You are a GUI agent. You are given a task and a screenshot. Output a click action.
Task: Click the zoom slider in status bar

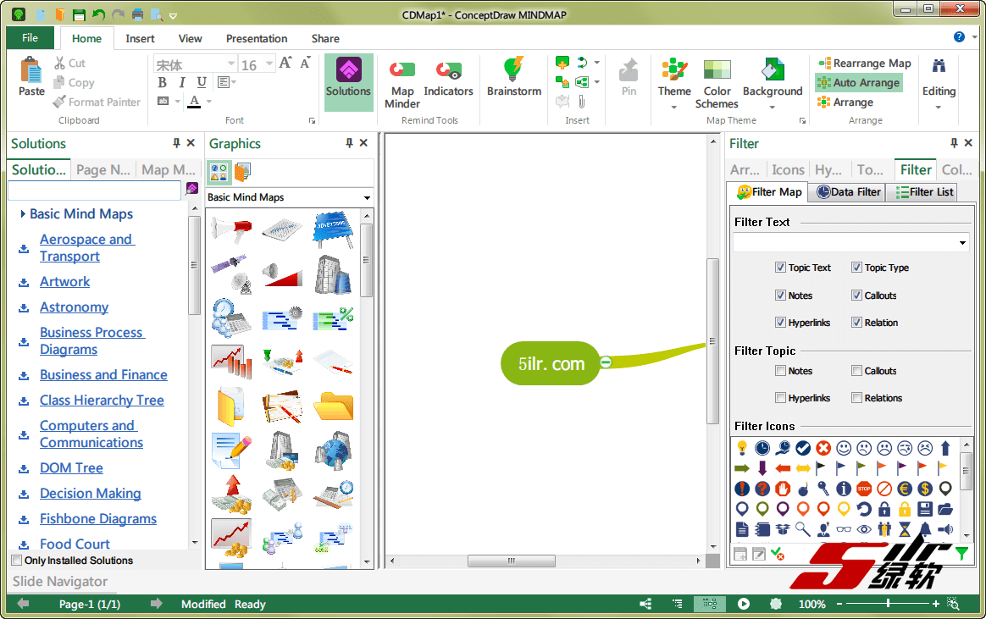tap(888, 604)
